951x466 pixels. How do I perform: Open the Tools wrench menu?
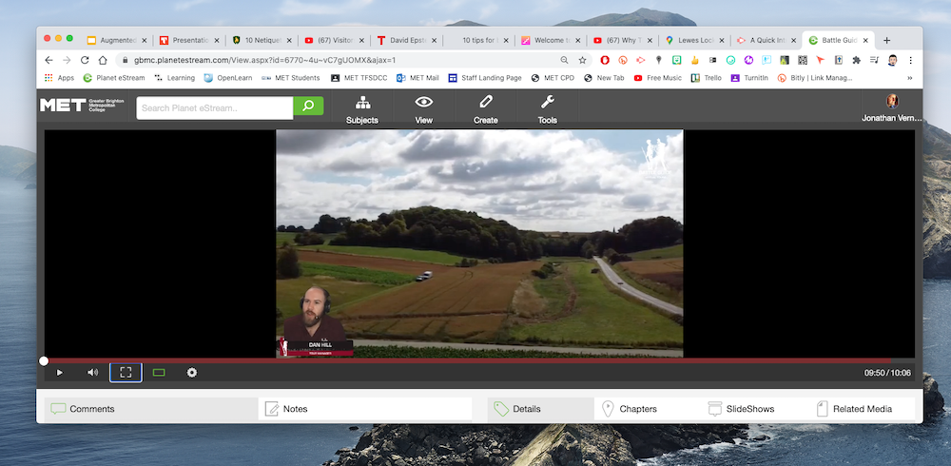[547, 109]
